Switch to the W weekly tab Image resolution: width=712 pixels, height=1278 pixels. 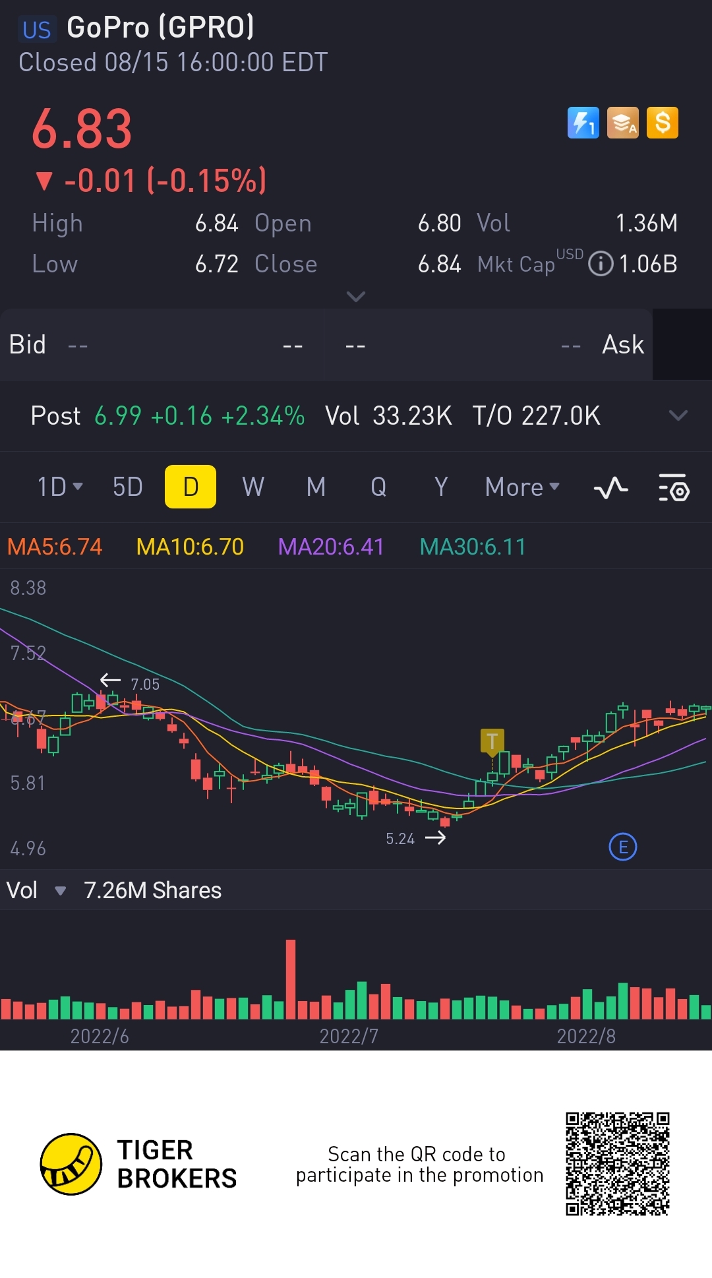253,487
